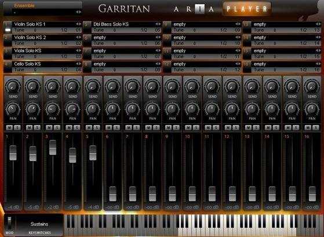Turn the Send knob on channel 3
This screenshot has height=237, width=324.
(53, 86)
